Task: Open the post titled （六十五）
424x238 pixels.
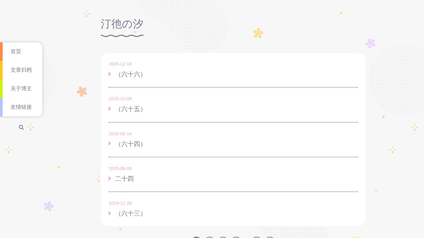Action: tap(131, 109)
